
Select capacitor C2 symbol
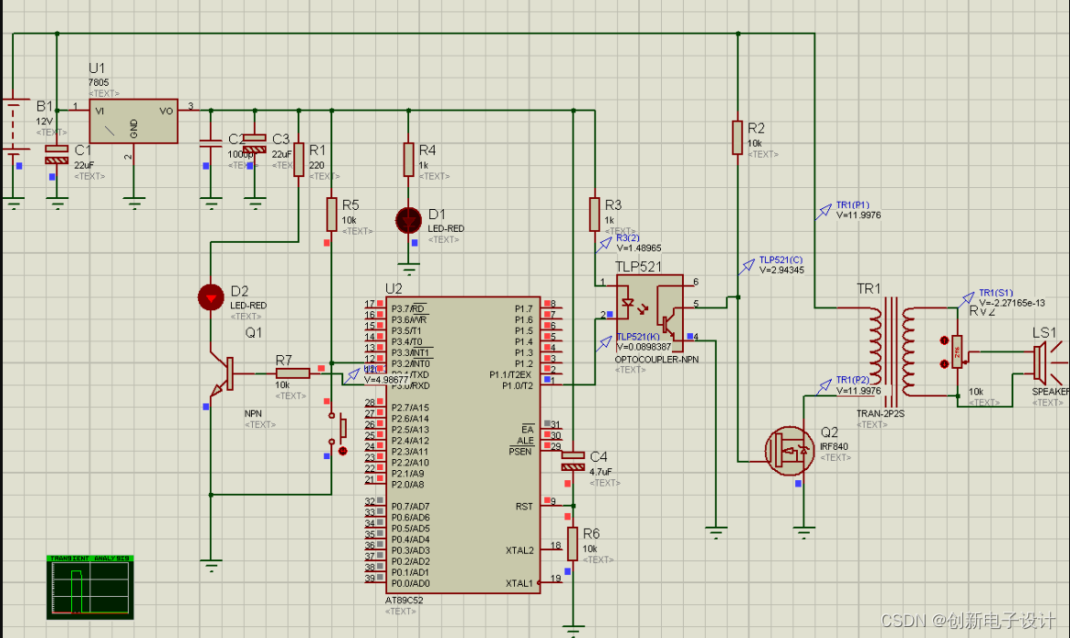point(211,143)
